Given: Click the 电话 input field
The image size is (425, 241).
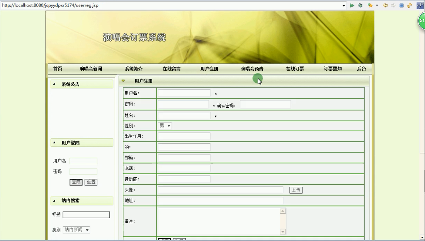Looking at the screenshot, I should pos(184,168).
